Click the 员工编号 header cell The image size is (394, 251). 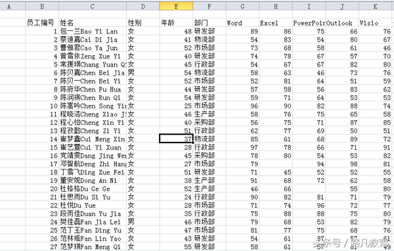click(42, 23)
